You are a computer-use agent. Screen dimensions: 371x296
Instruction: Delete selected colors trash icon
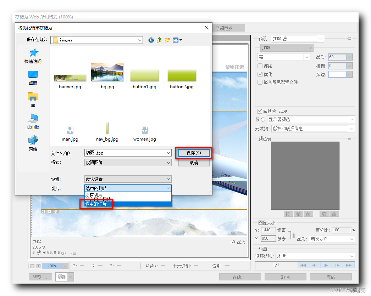(x=334, y=214)
